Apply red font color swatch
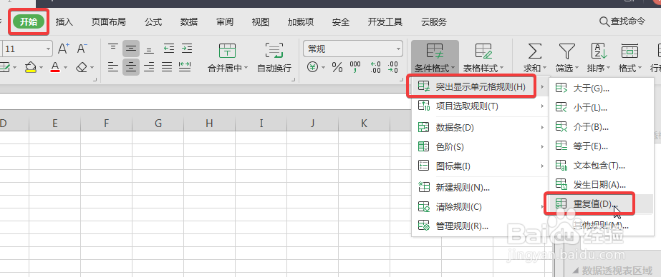The height and width of the screenshot is (277, 661). pos(55,67)
